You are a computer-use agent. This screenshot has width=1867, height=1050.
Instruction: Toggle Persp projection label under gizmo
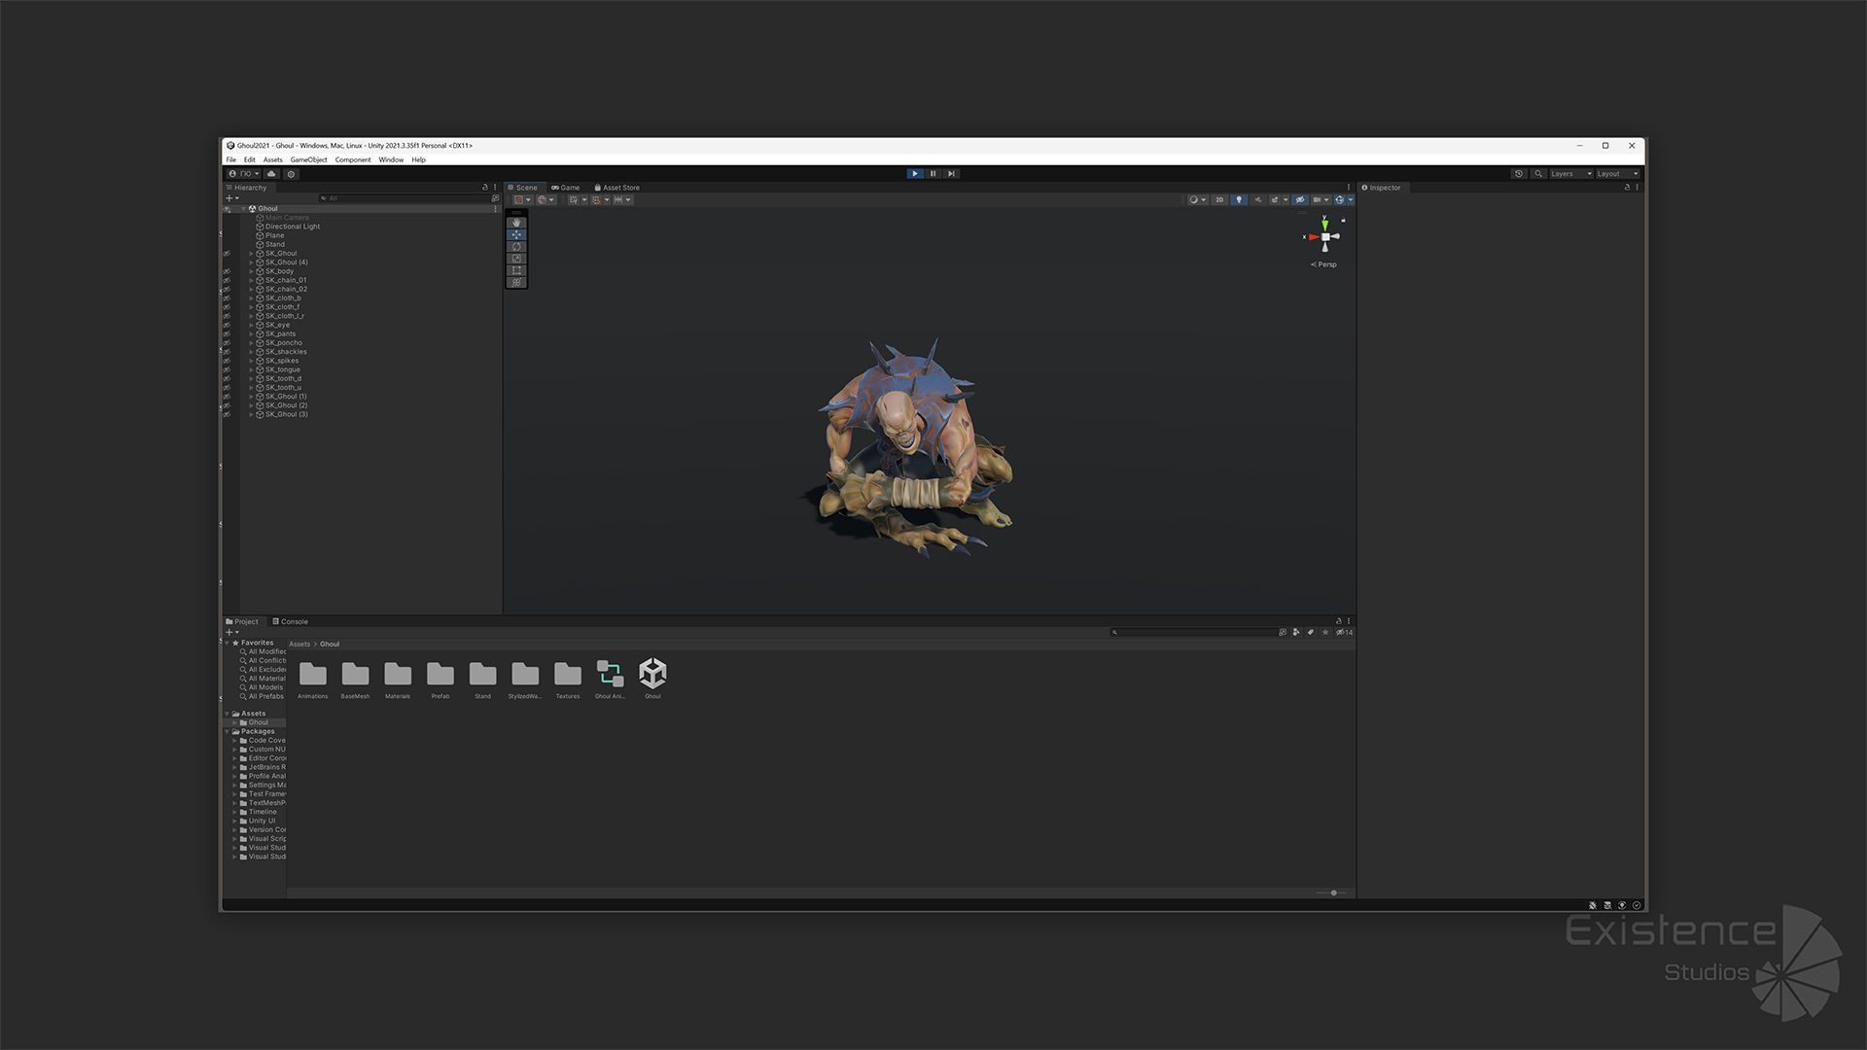click(1323, 264)
